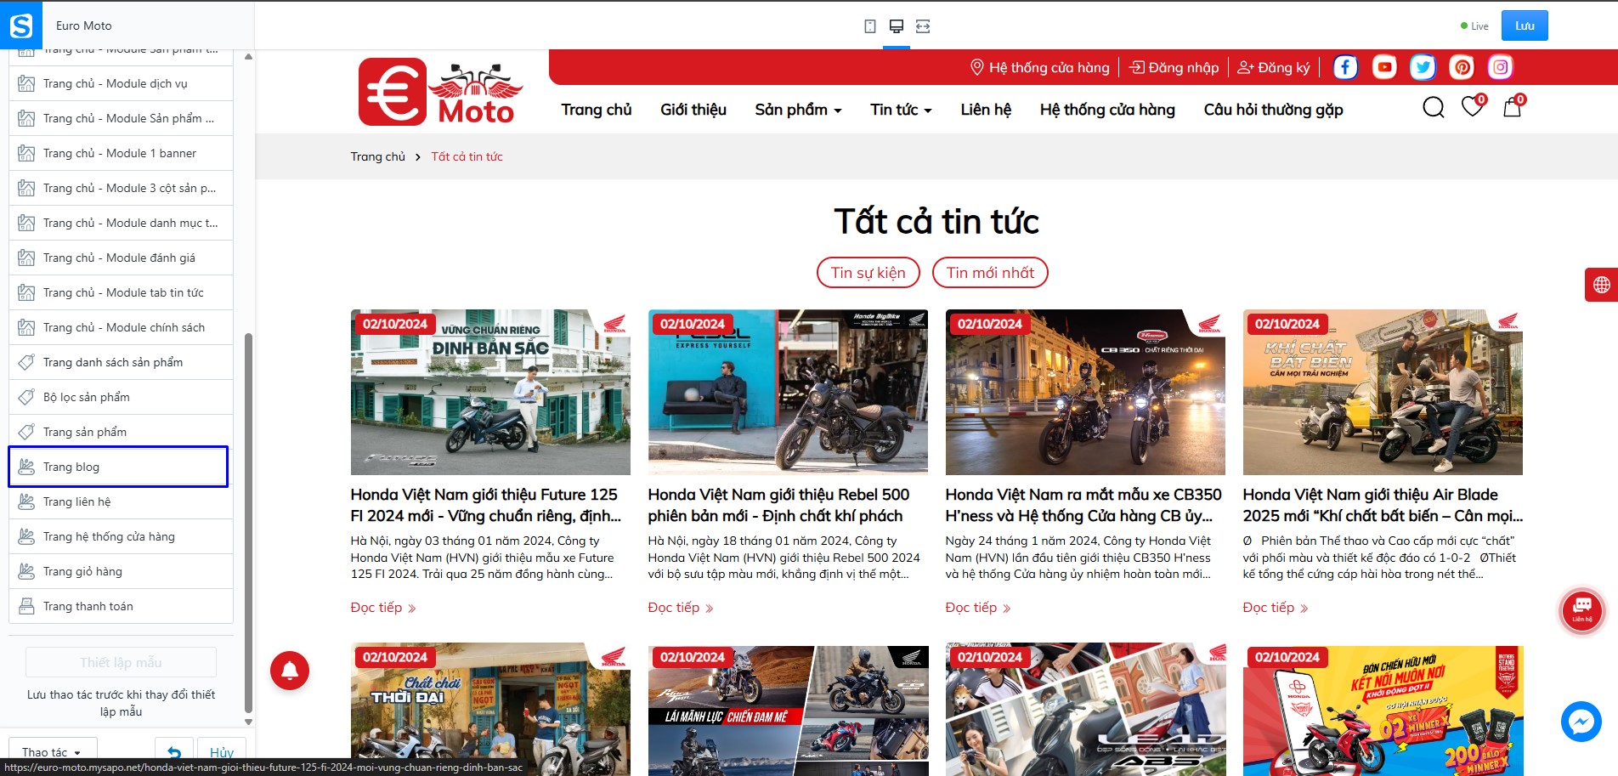Click the sidebar vertical scrollbar

point(248,523)
